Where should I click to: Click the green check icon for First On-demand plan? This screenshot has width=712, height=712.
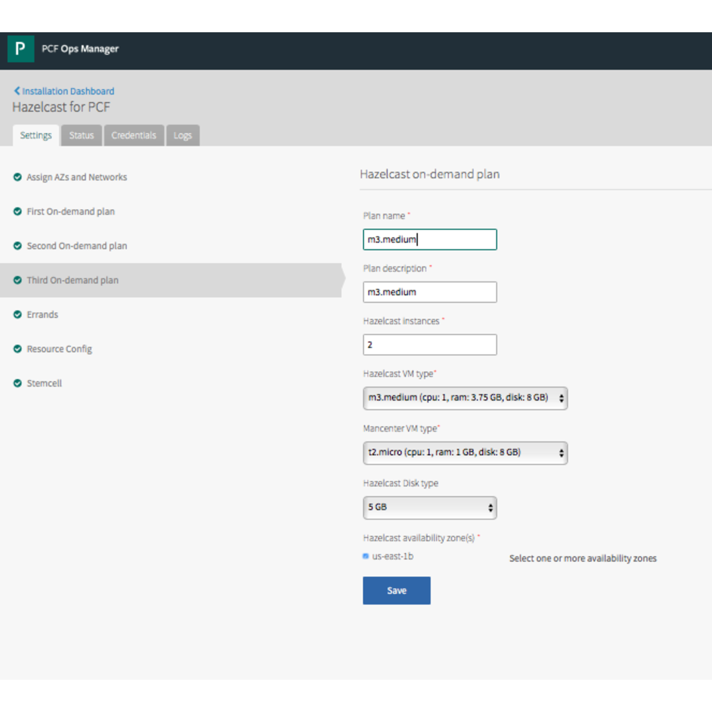[x=17, y=211]
